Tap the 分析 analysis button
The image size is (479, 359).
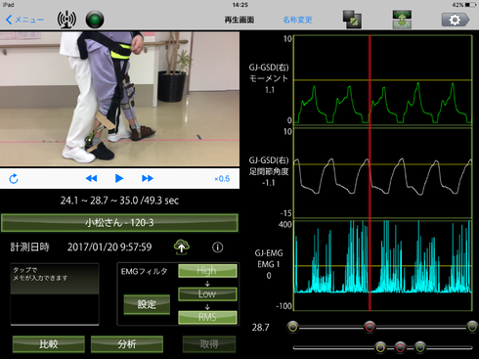(127, 344)
